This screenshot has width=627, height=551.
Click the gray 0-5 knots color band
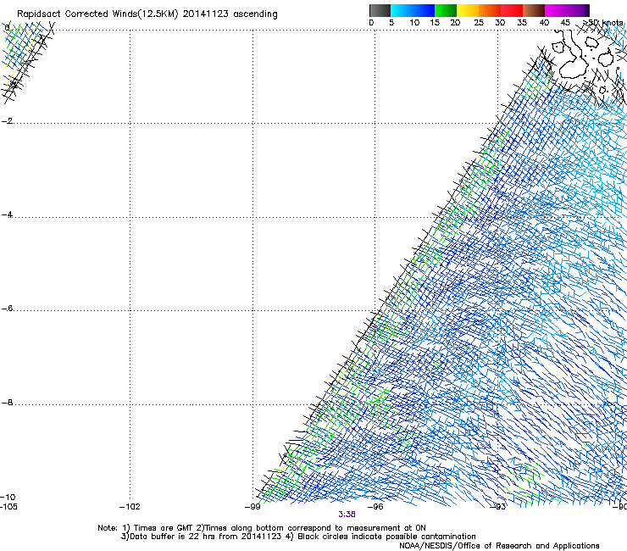coord(380,10)
